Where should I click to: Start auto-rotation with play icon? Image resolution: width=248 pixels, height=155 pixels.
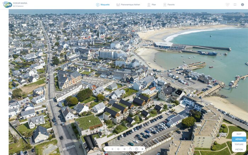point(142,149)
